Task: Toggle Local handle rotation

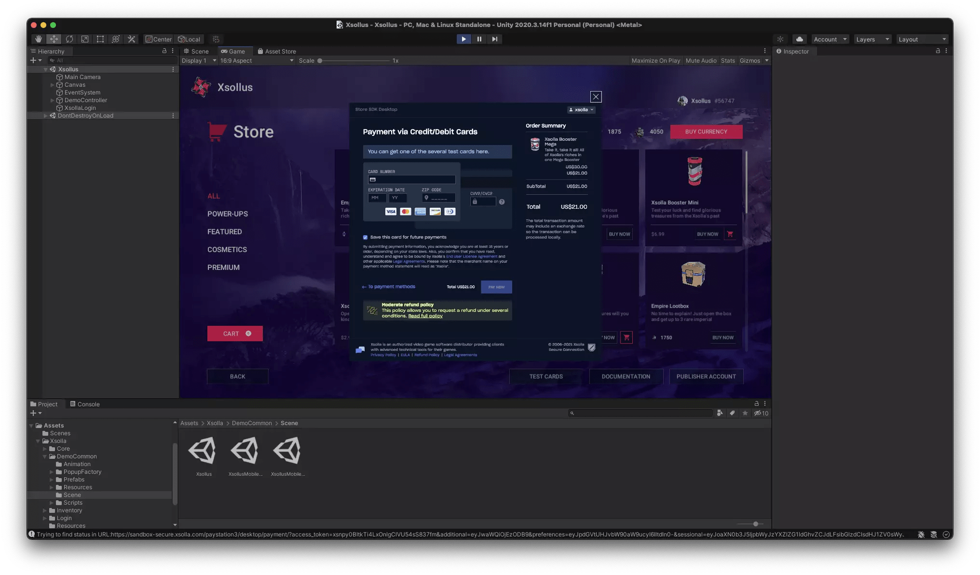Action: pyautogui.click(x=189, y=39)
